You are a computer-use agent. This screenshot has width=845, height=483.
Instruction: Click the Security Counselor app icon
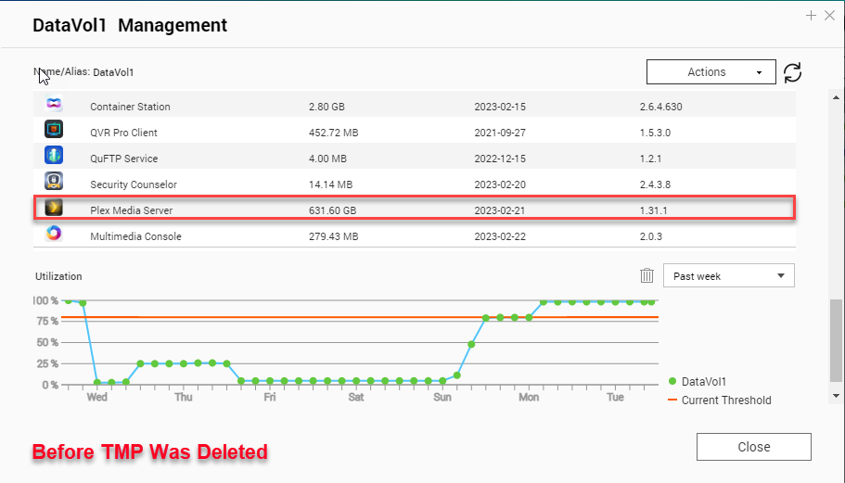click(x=54, y=181)
